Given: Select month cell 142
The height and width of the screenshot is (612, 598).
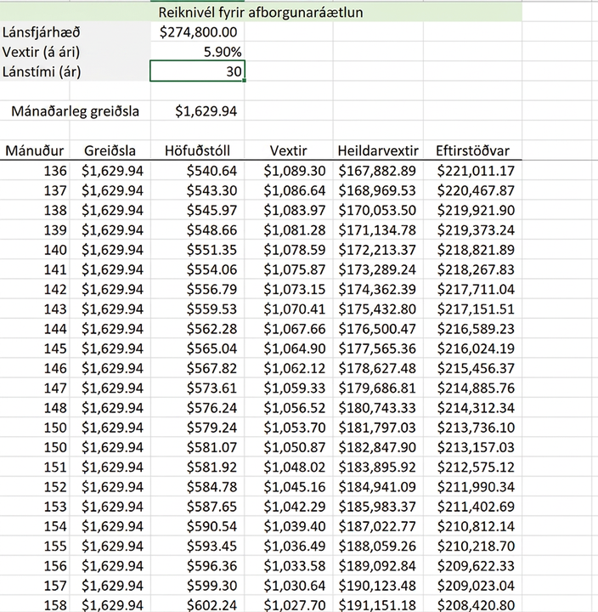Looking at the screenshot, I should [x=35, y=289].
